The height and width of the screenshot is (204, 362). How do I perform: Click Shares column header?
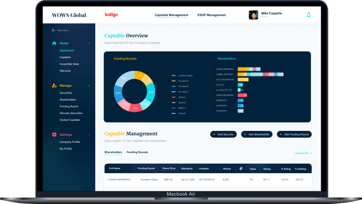click(227, 169)
